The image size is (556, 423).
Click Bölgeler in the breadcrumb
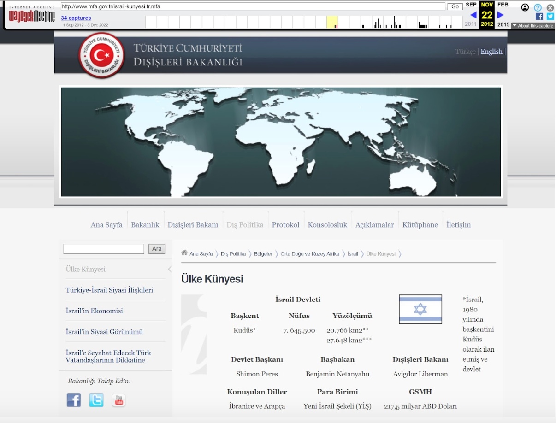263,254
